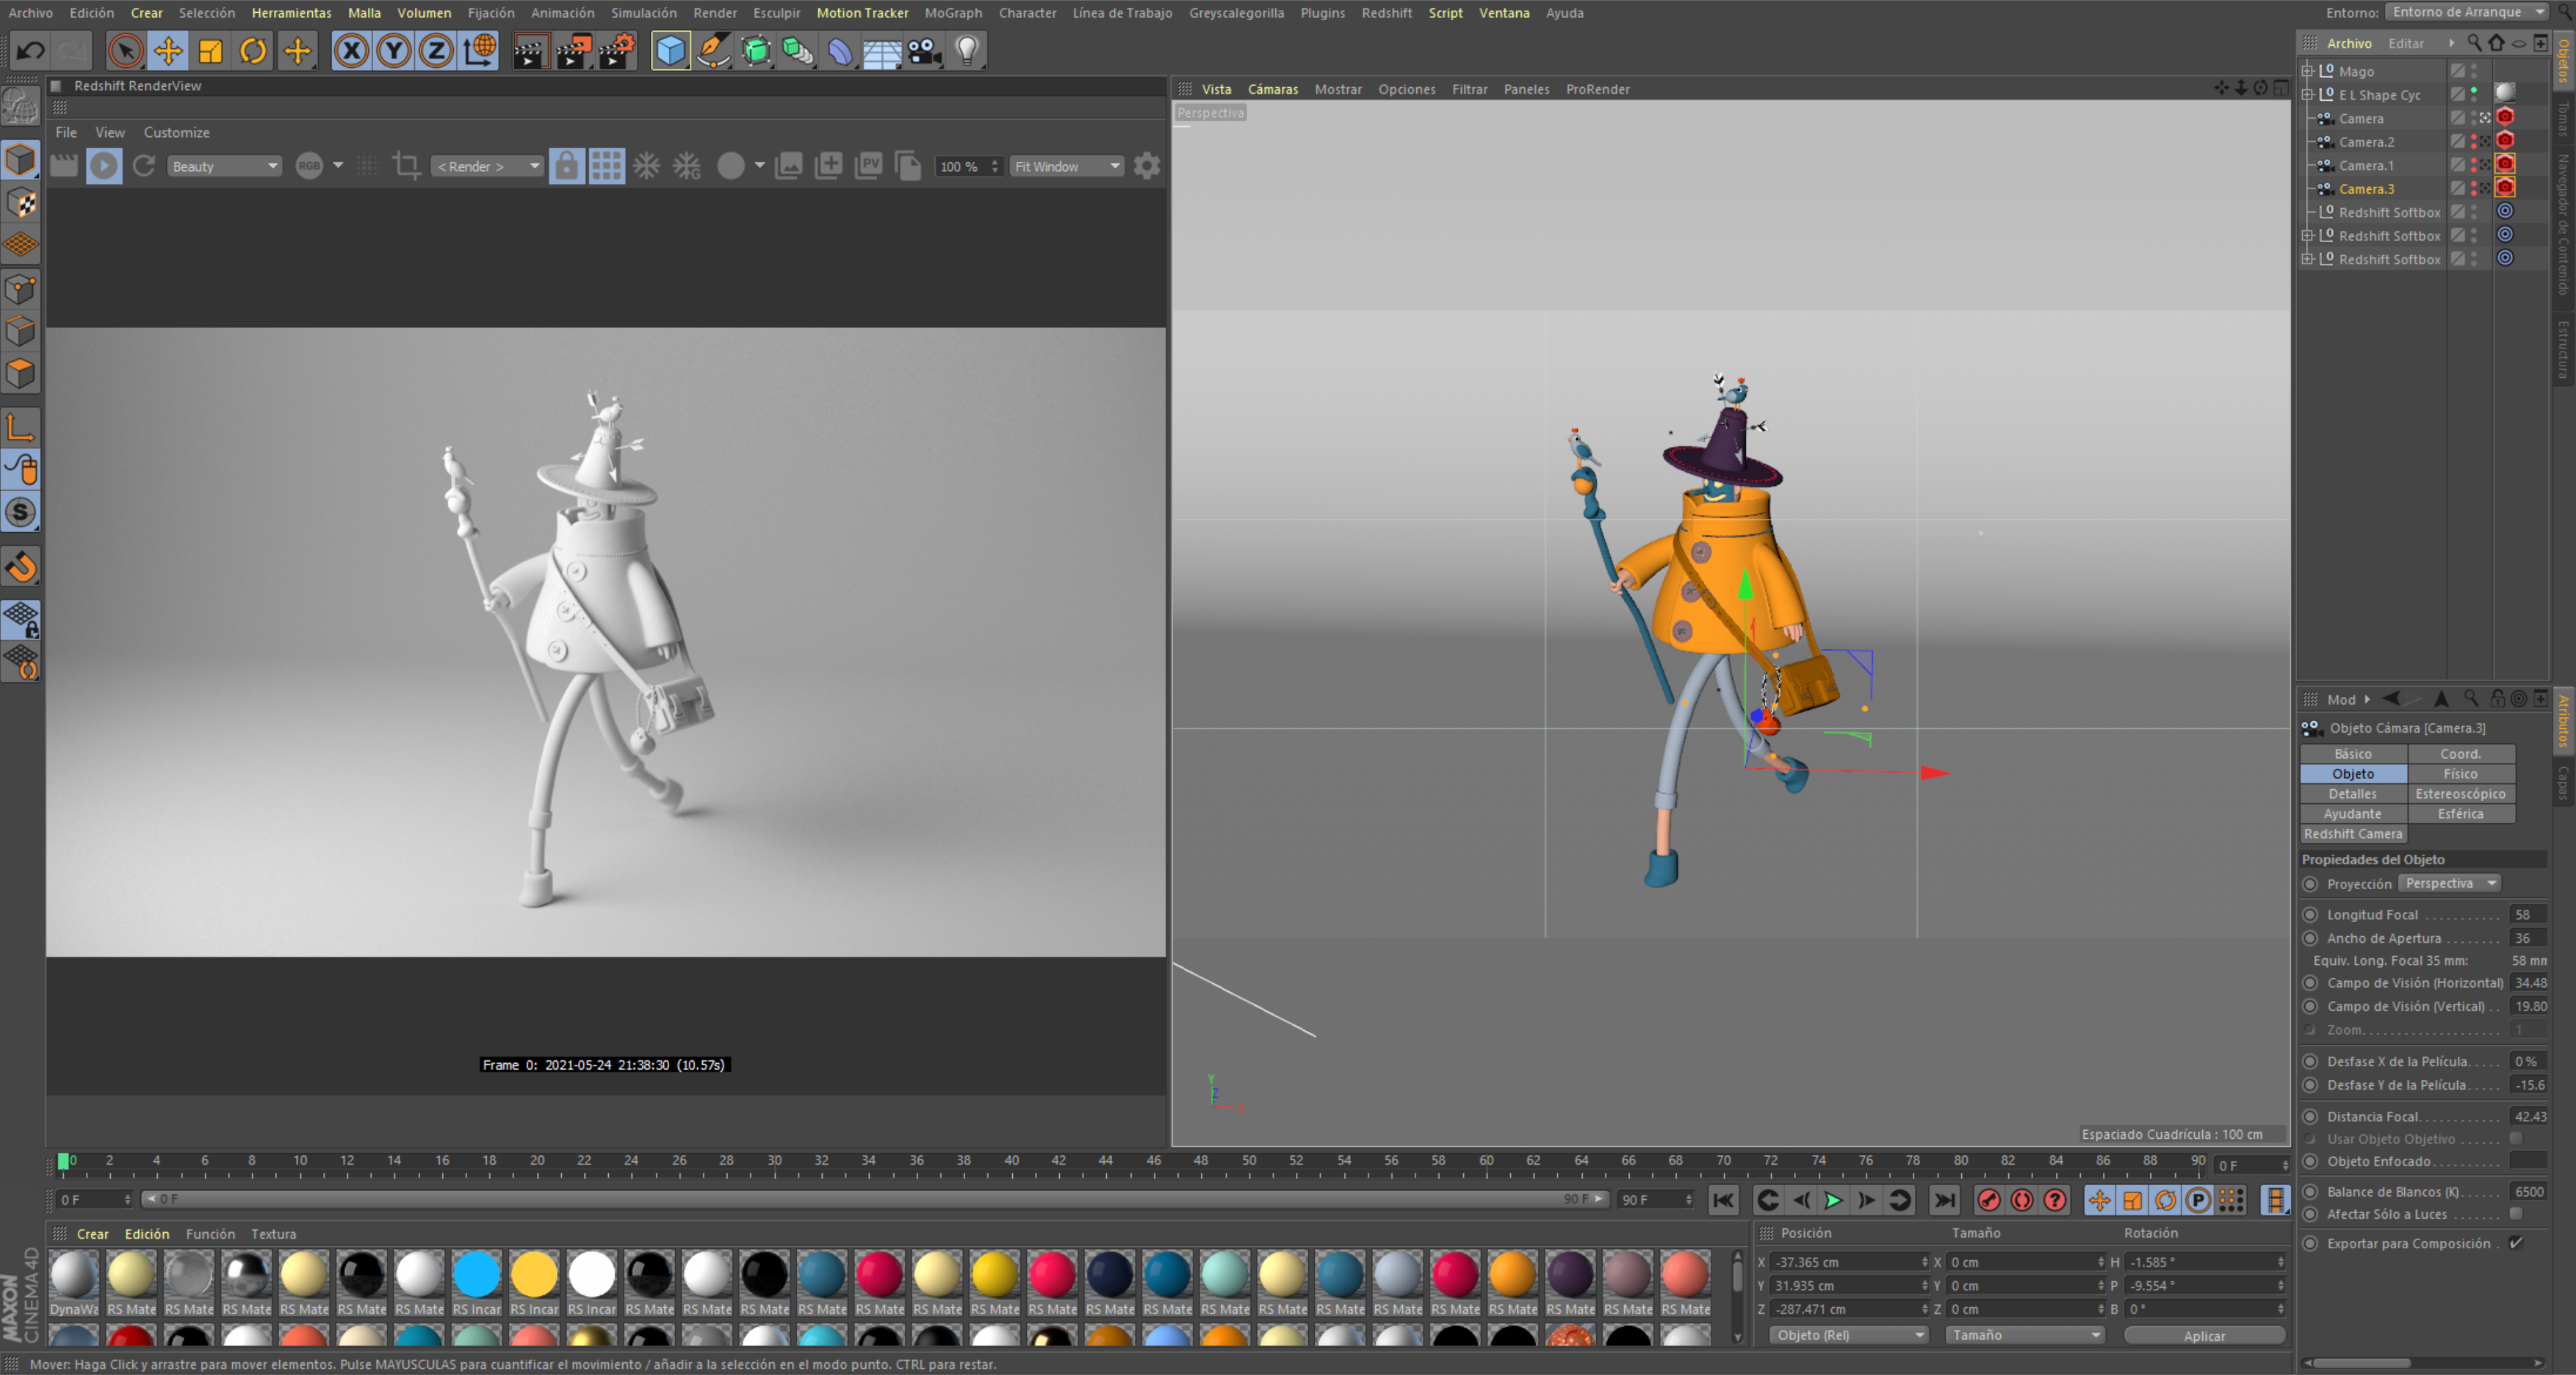2576x1375 pixels.
Task: Toggle Y axis lock
Action: pos(394,50)
